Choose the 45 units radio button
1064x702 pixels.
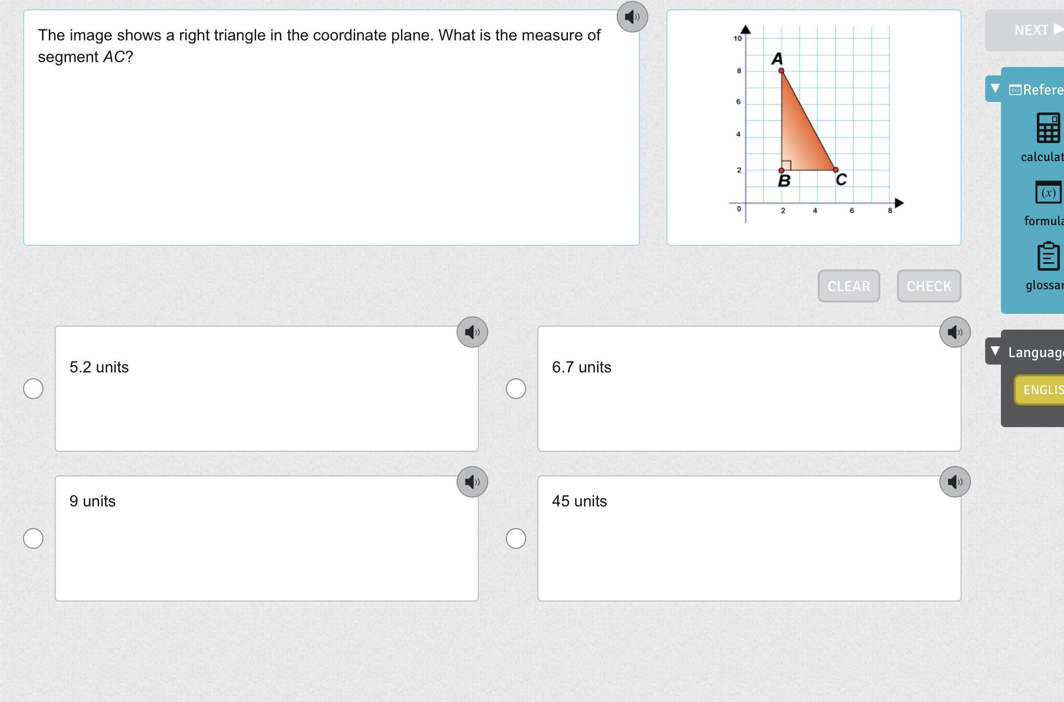coord(516,538)
